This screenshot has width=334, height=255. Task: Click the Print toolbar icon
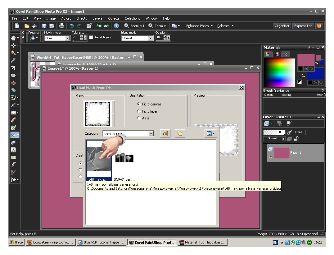pyautogui.click(x=62, y=26)
